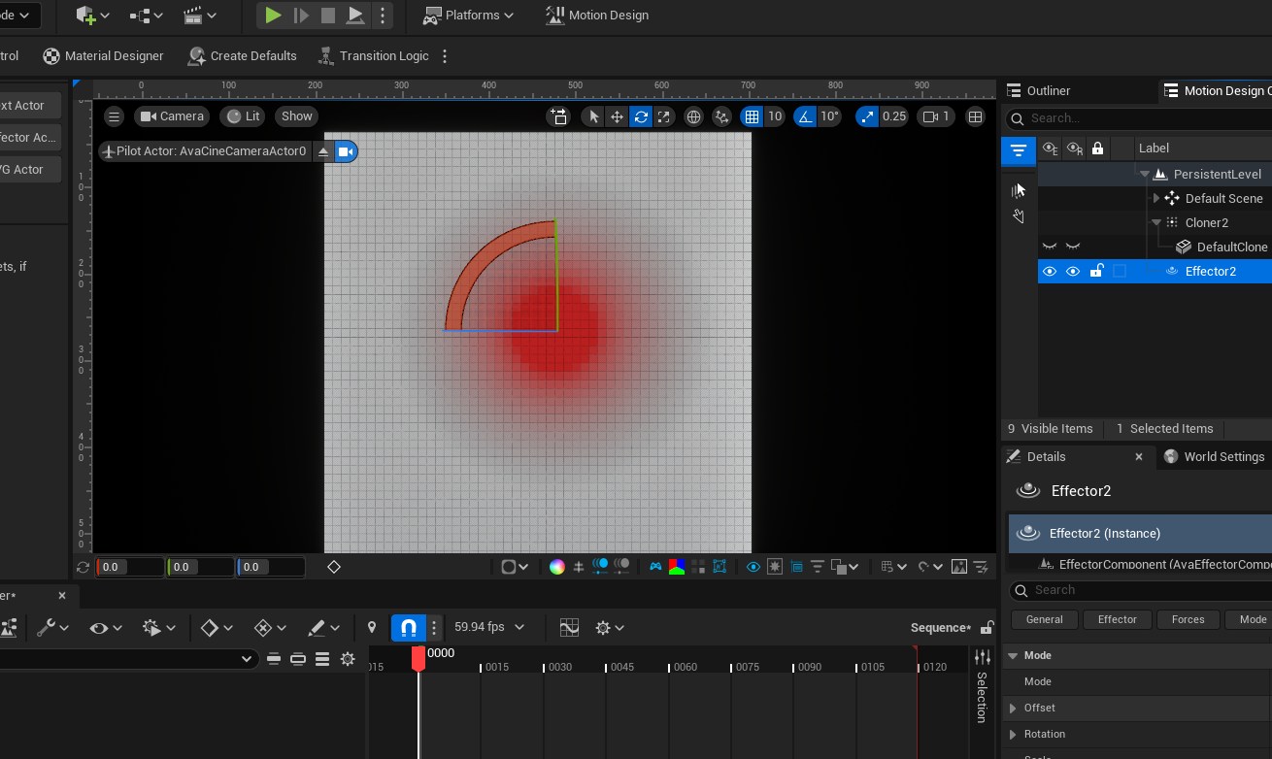
Task: Click Create Defaults button
Action: click(x=243, y=55)
